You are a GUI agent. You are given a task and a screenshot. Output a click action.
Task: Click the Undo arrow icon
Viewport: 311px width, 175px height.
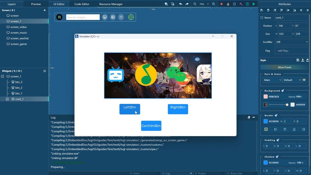(x=181, y=4)
